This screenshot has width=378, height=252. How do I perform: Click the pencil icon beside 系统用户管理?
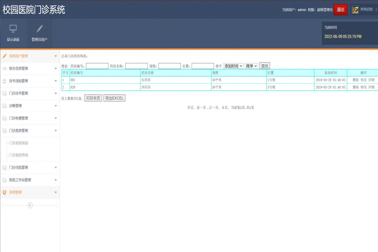[x=4, y=56]
